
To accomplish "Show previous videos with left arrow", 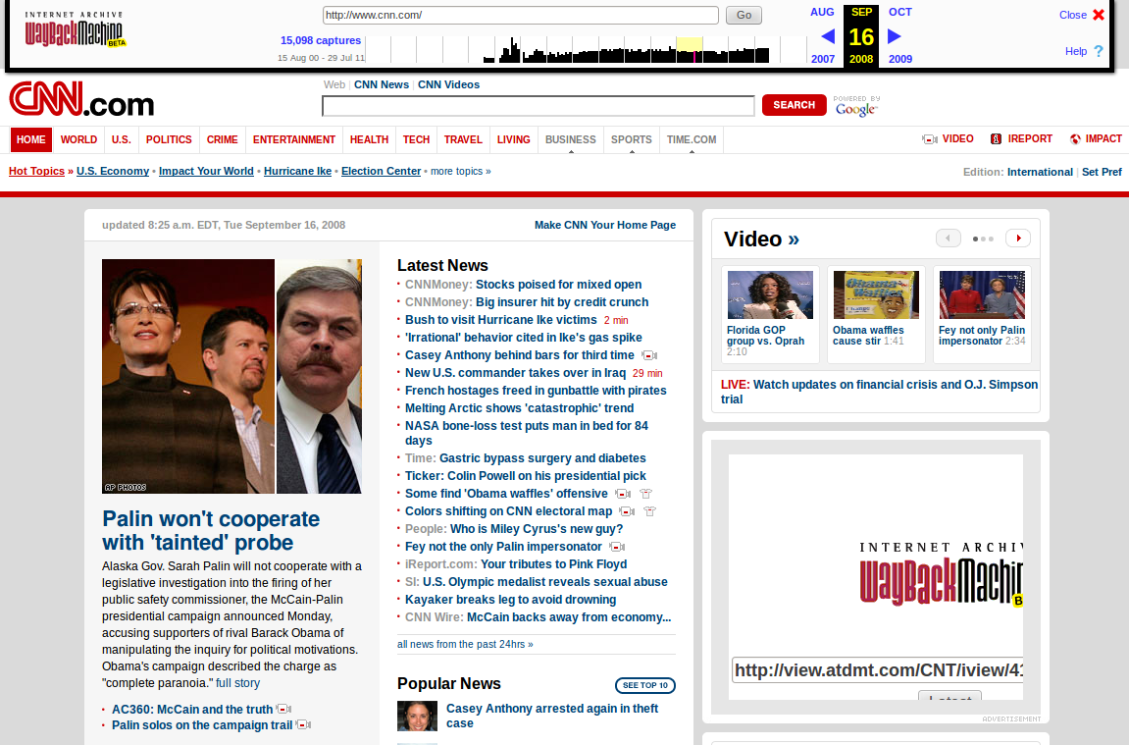I will coord(949,238).
